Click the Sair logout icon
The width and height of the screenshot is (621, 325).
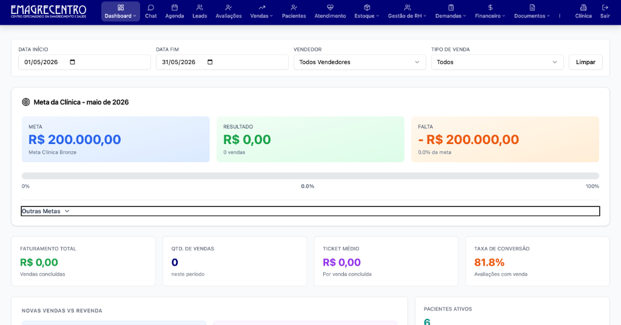(x=605, y=7)
